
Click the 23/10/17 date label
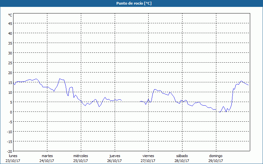click(x=13, y=161)
